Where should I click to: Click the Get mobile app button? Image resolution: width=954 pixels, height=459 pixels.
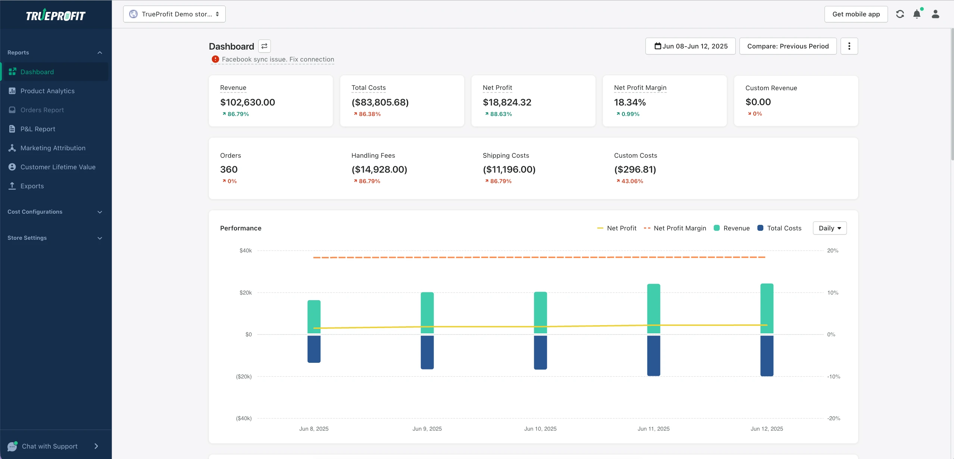[856, 14]
